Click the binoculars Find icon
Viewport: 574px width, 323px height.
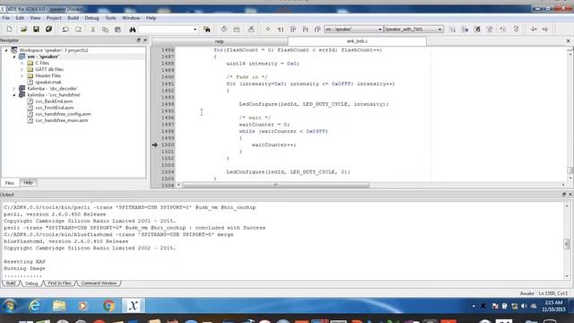(133, 30)
